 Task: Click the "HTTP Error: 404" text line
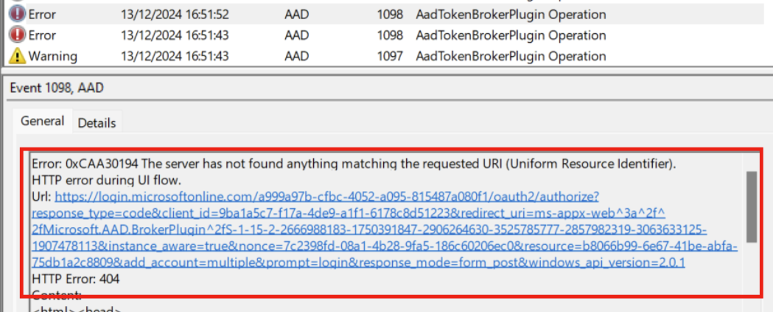pos(76,279)
